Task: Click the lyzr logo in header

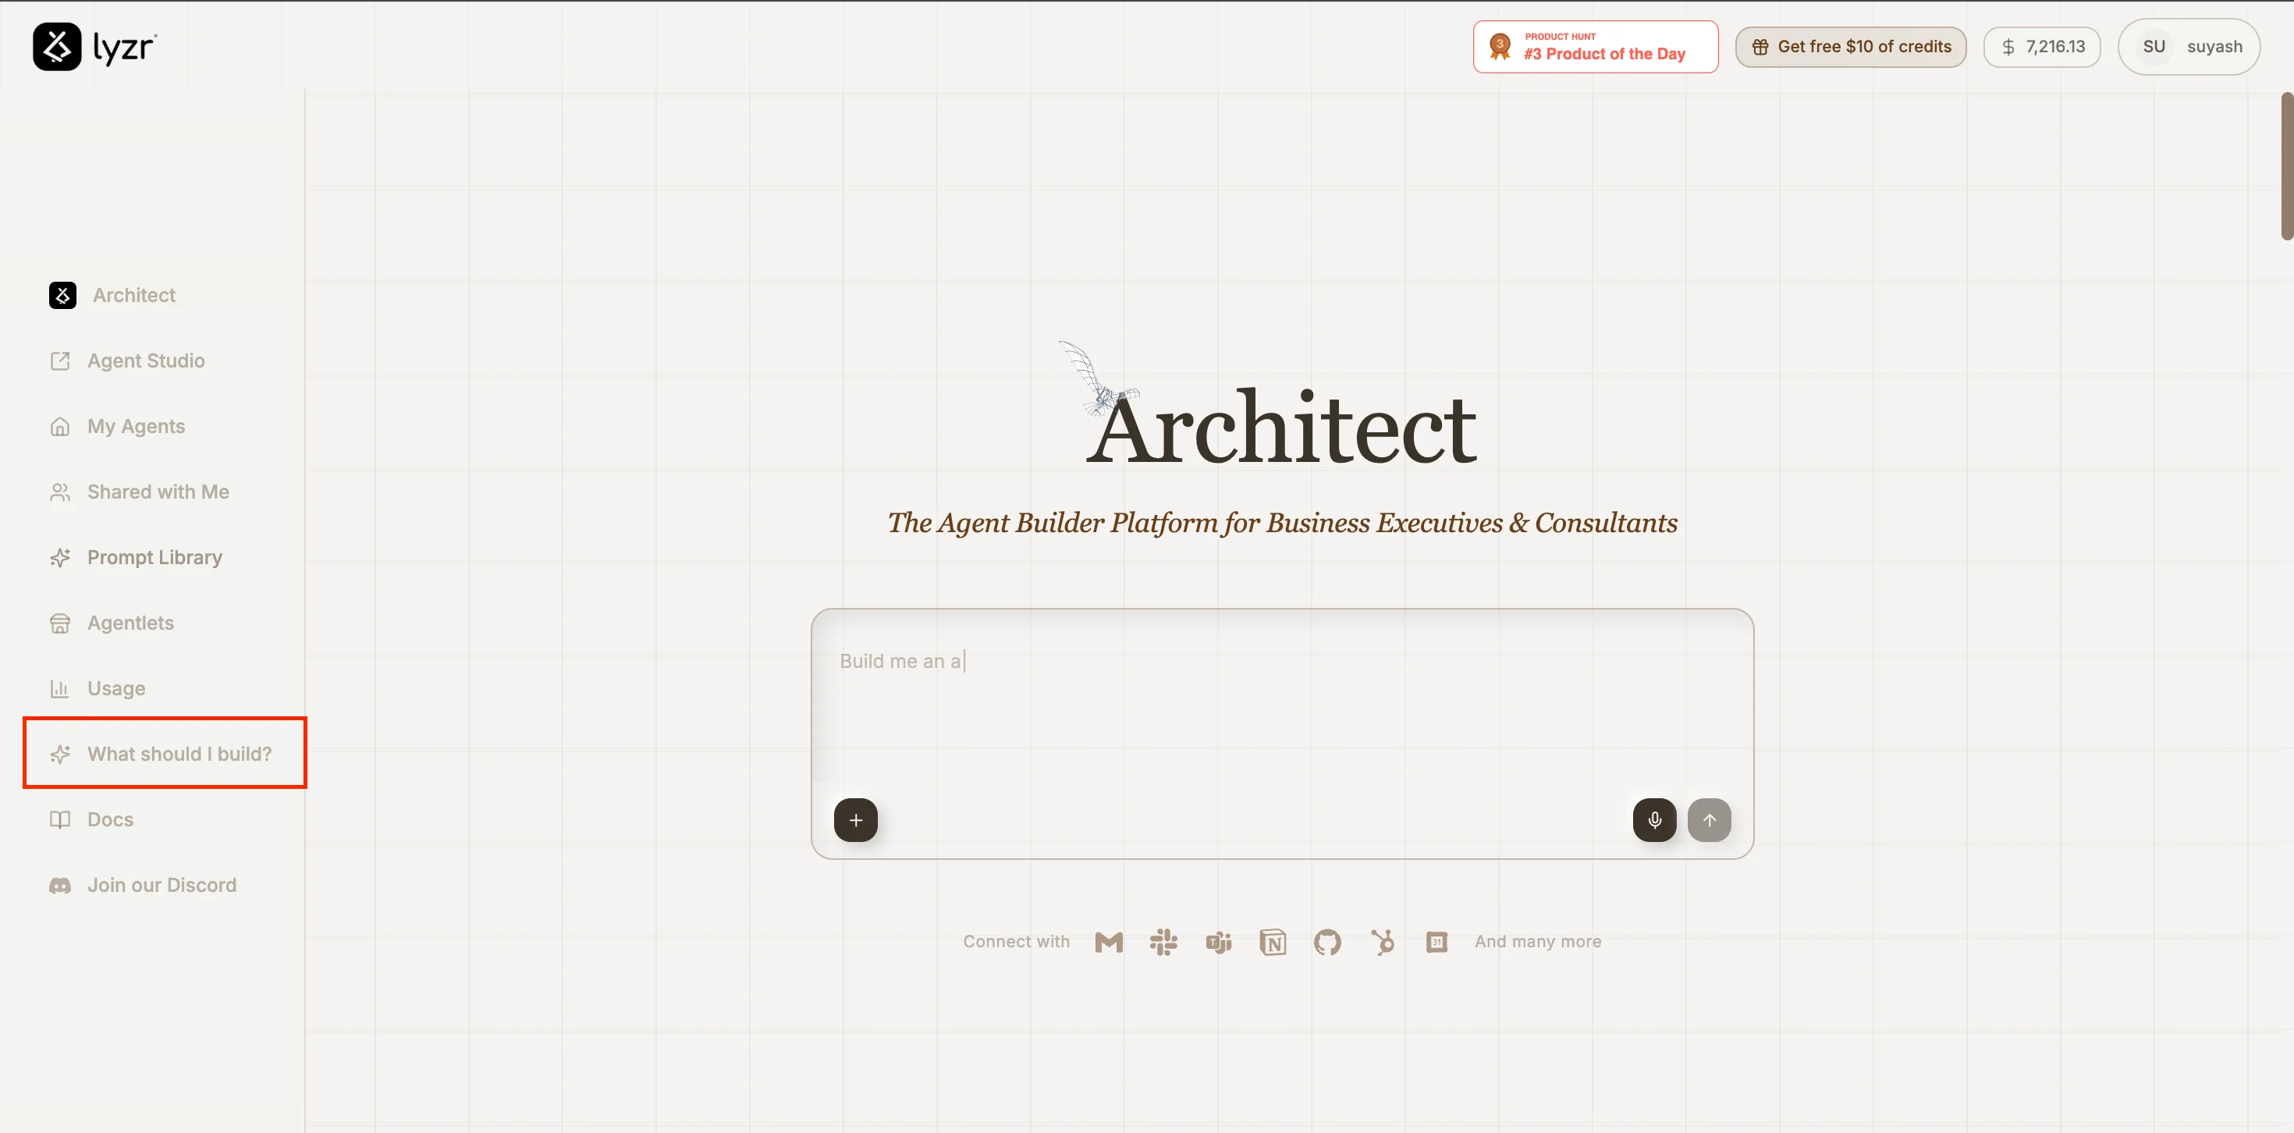Action: (x=95, y=46)
